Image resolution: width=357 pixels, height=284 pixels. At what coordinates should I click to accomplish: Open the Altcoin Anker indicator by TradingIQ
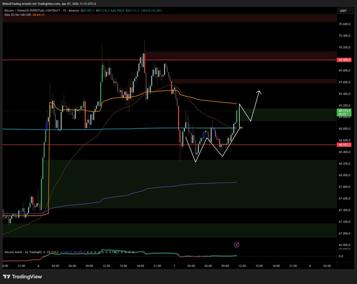23,252
